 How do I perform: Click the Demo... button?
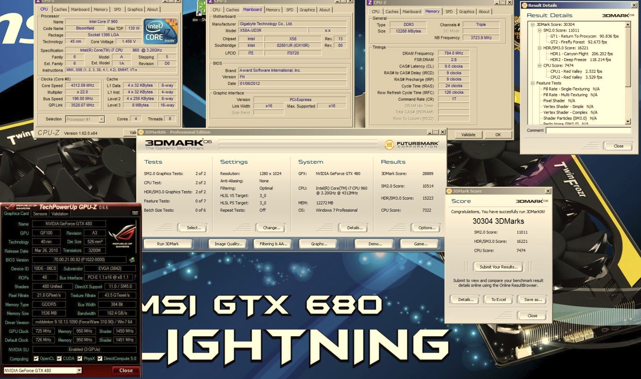point(375,244)
